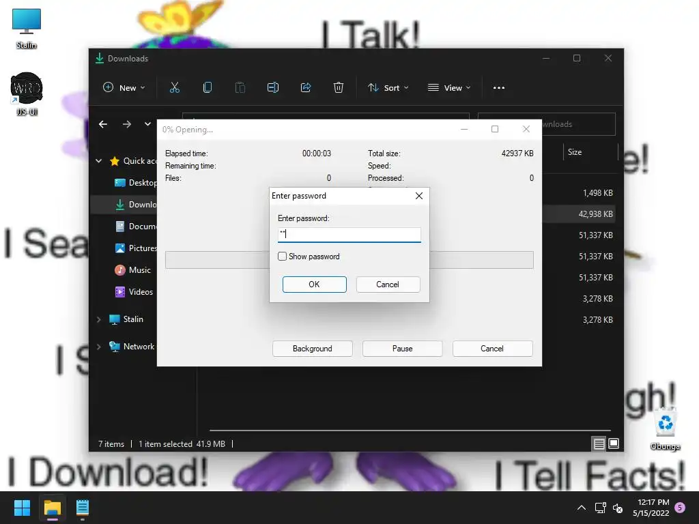This screenshot has width=699, height=524.
Task: Switch to details view icon in status bar
Action: pos(599,443)
